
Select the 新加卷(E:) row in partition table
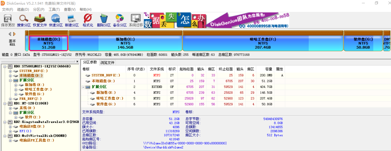click(183, 93)
